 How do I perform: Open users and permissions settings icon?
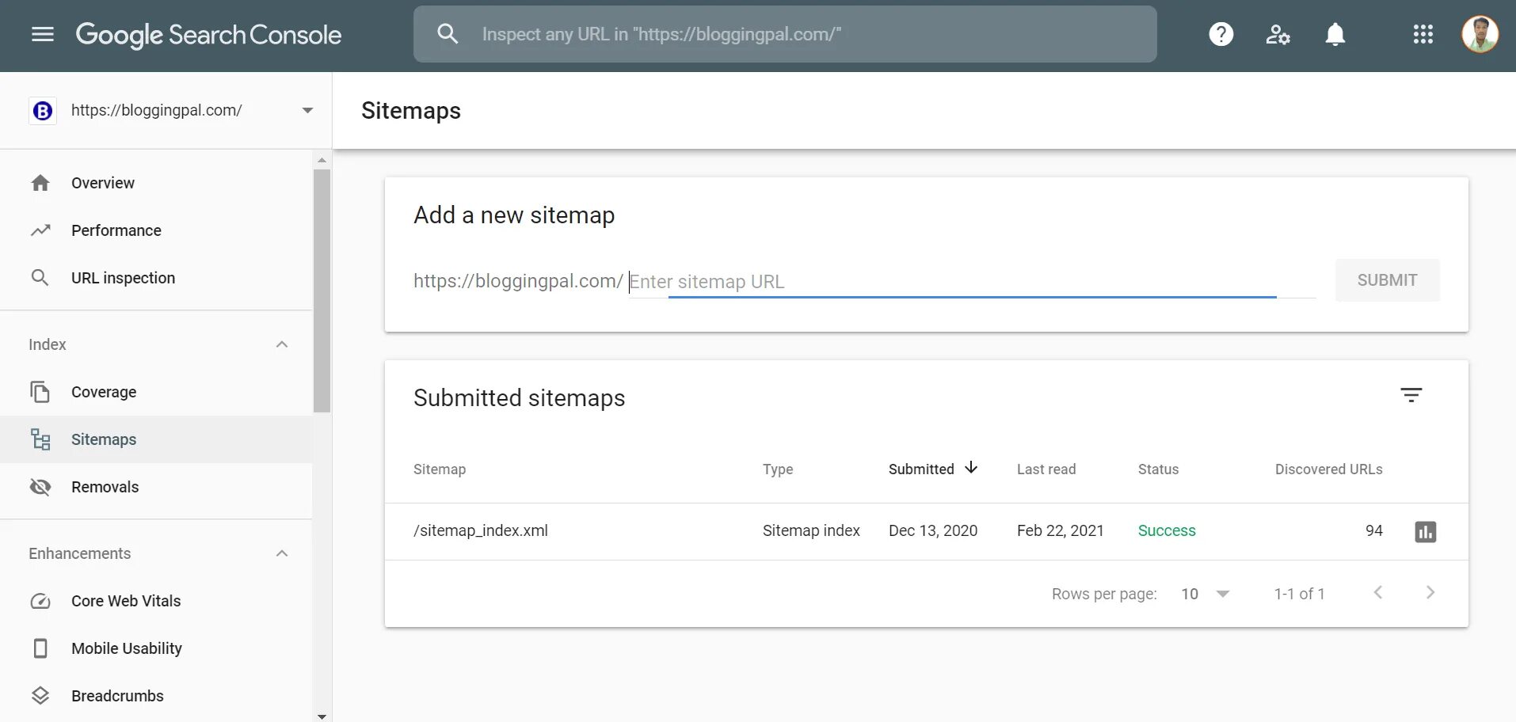pos(1278,34)
